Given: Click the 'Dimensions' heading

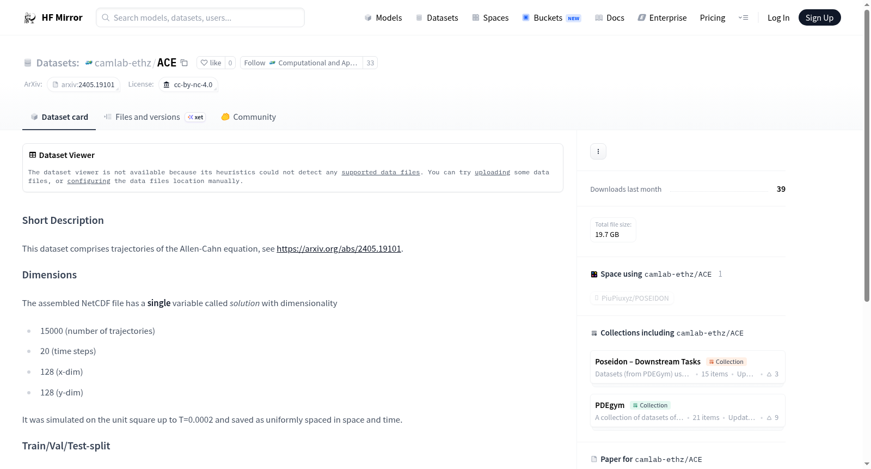Looking at the screenshot, I should coord(50,275).
